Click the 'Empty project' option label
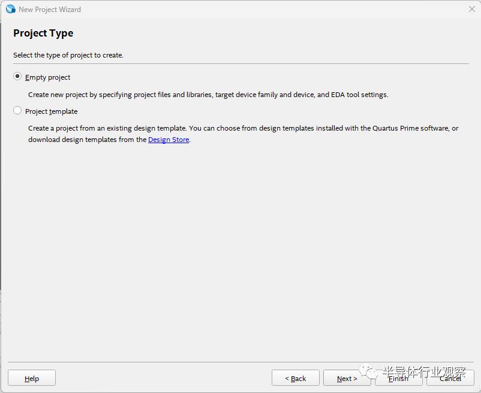The width and height of the screenshot is (481, 393). [48, 77]
